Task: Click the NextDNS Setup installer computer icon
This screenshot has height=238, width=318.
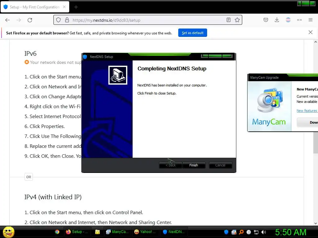Action: click(x=118, y=75)
